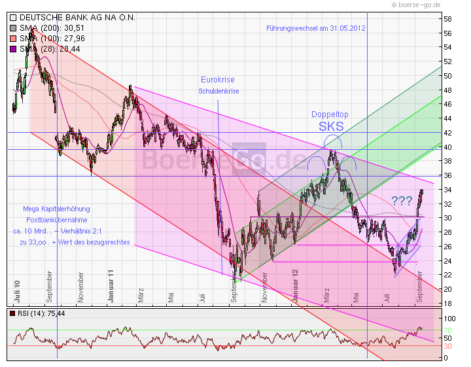Click the Postbankübernahme annotation

click(57, 220)
